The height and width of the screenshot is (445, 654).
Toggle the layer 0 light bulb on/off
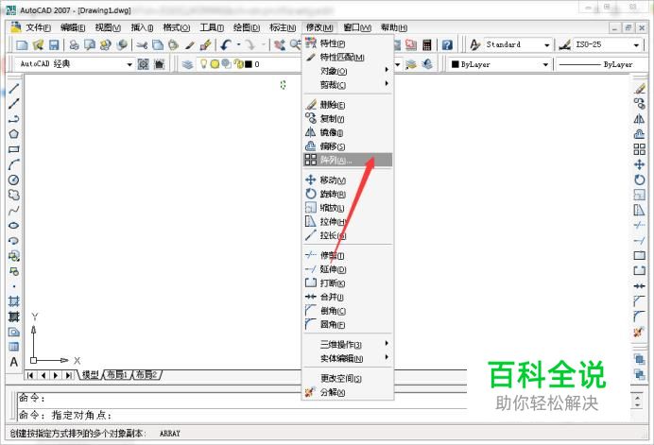pyautogui.click(x=203, y=64)
